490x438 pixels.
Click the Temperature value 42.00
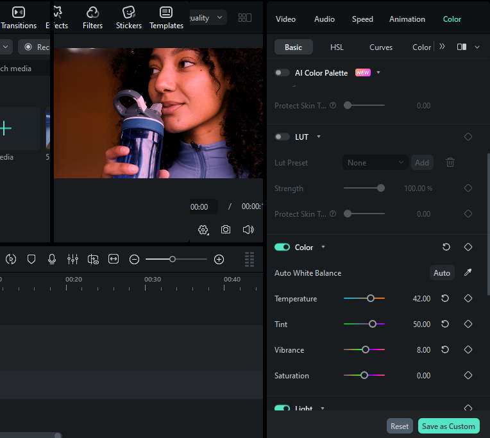(421, 299)
